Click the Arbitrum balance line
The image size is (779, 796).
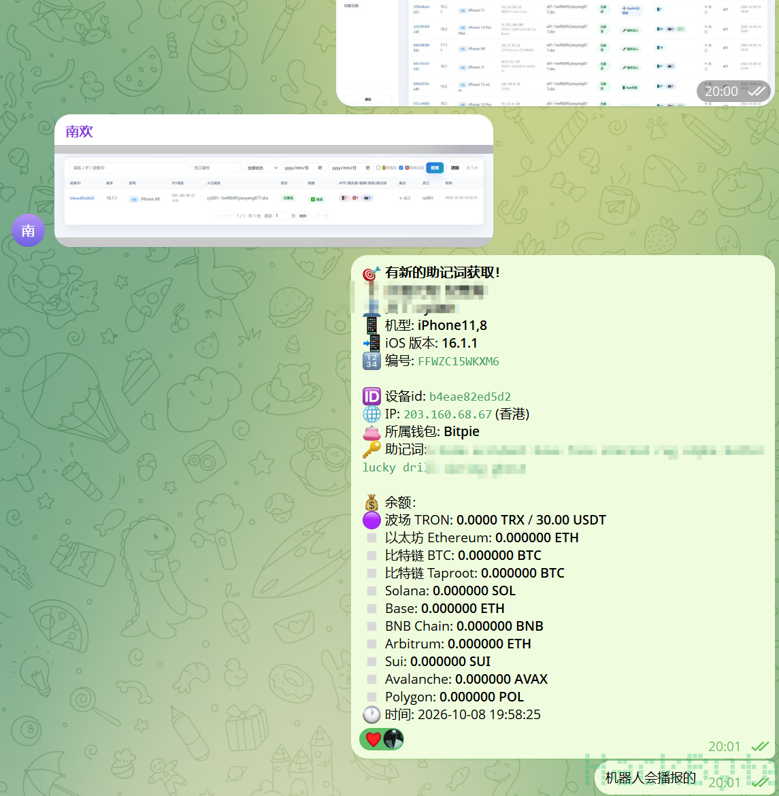tap(458, 644)
